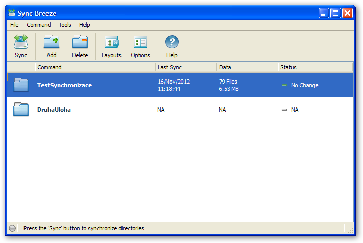Viewport: 363px width, 243px height.
Task: Sort by the Data column header
Action: click(x=247, y=67)
